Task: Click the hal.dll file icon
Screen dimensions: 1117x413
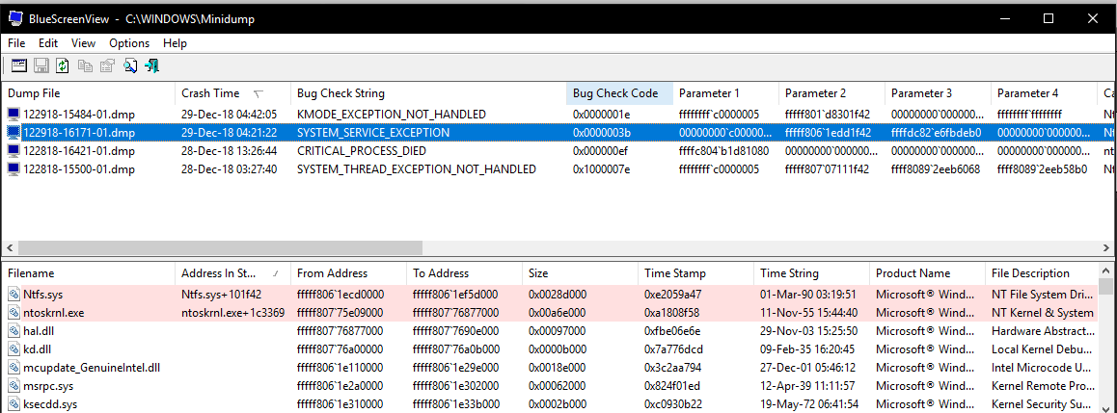Action: (x=14, y=330)
